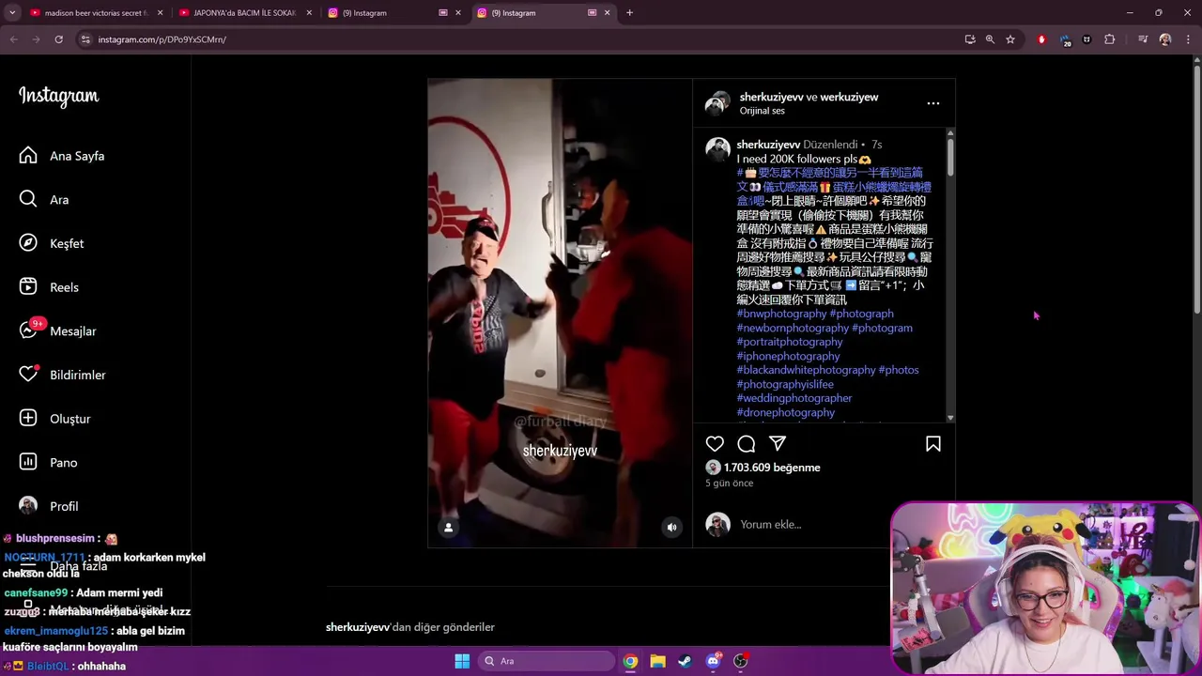Toggle the video sound mute button
Viewport: 1202px width, 676px height.
(671, 528)
